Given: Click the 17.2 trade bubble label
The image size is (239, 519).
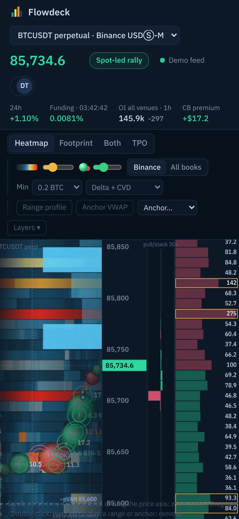Looking at the screenshot, I should pos(84,443).
